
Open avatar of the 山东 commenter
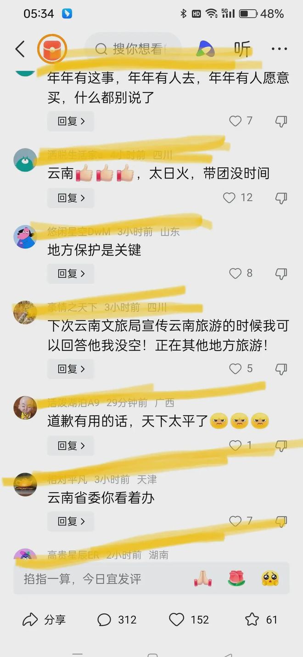coord(25,237)
